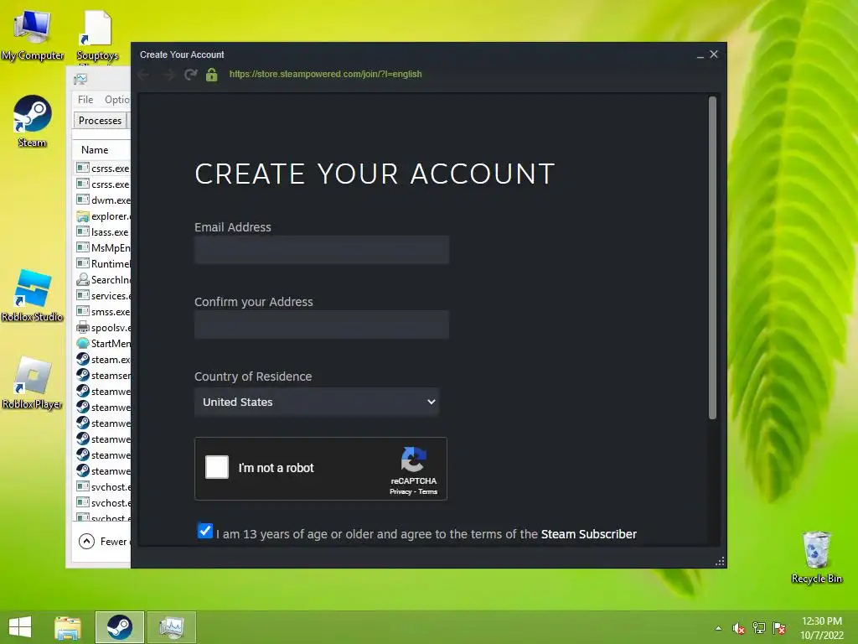Viewport: 858px width, 644px height.
Task: Click the Steam page vertical scrollbar
Action: click(x=712, y=258)
